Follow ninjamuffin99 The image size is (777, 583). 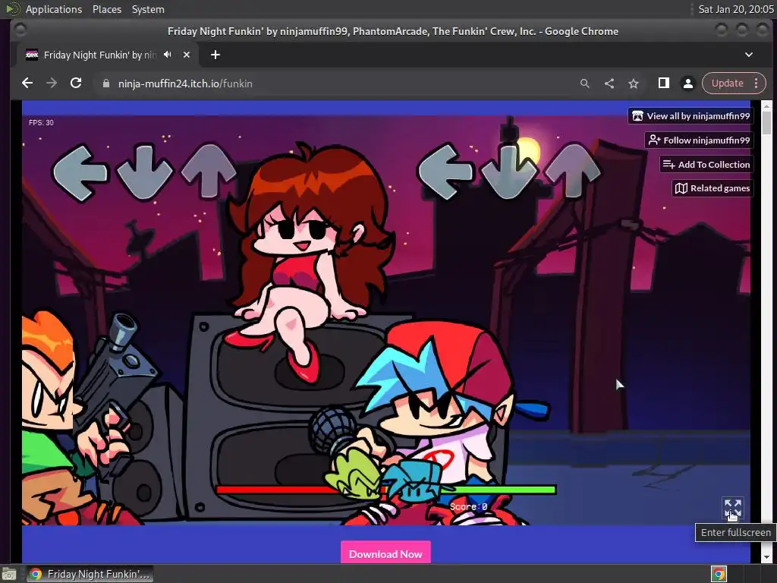[x=699, y=140]
